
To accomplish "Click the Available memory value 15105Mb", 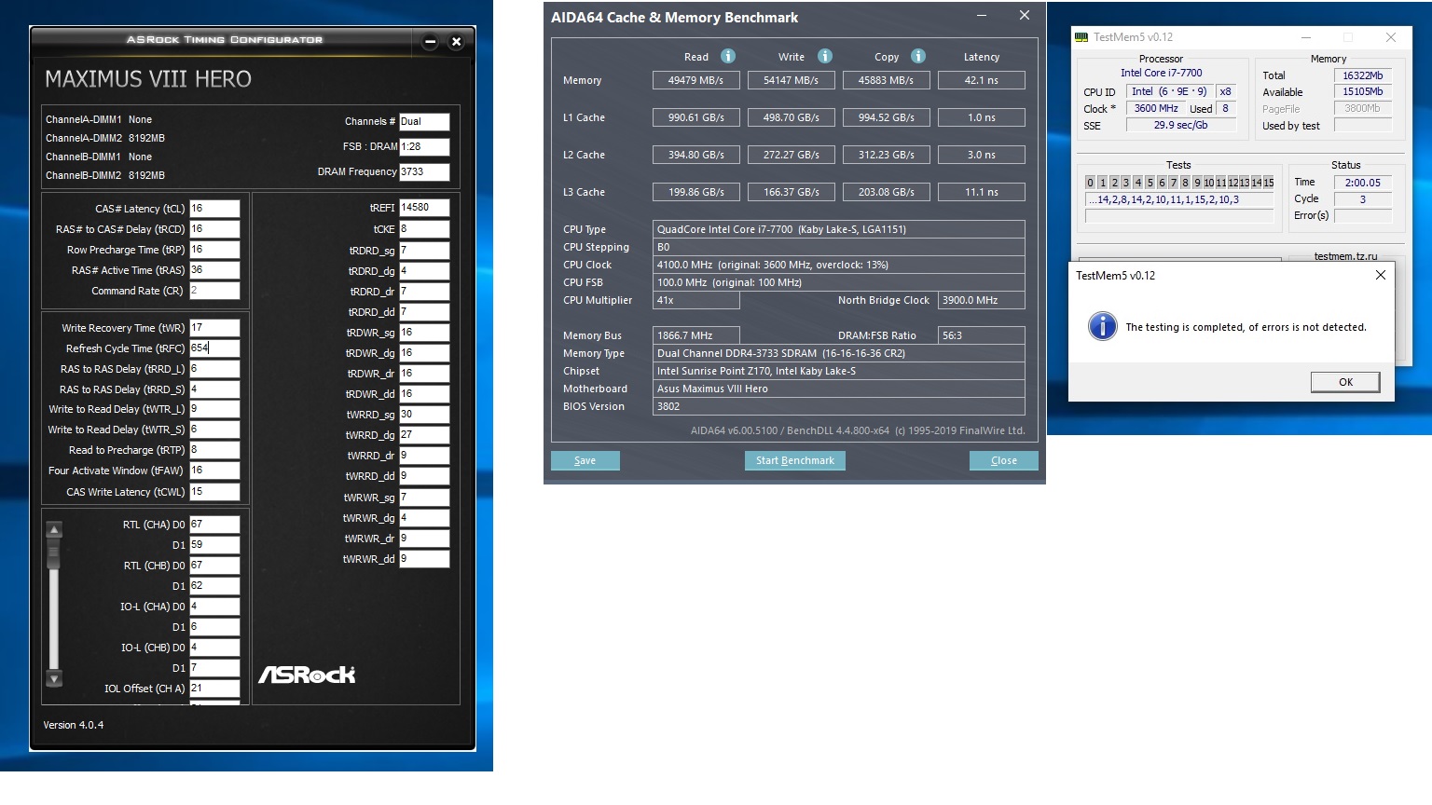I will pyautogui.click(x=1363, y=91).
